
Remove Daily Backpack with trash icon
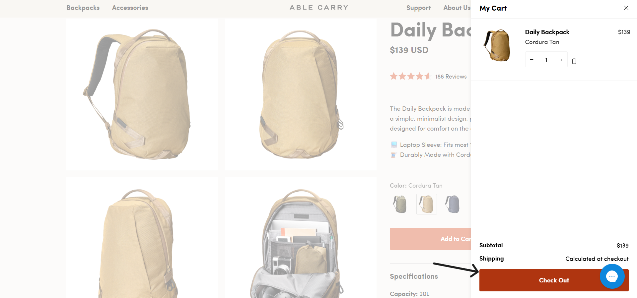574,61
